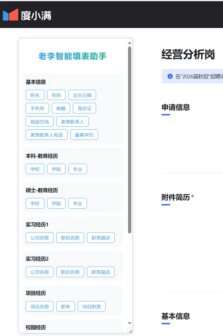The image size is (223, 336).
Task: Click 职责描述 under 实习经历1
Action: click(x=101, y=238)
